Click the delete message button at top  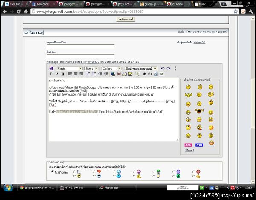click(126, 20)
